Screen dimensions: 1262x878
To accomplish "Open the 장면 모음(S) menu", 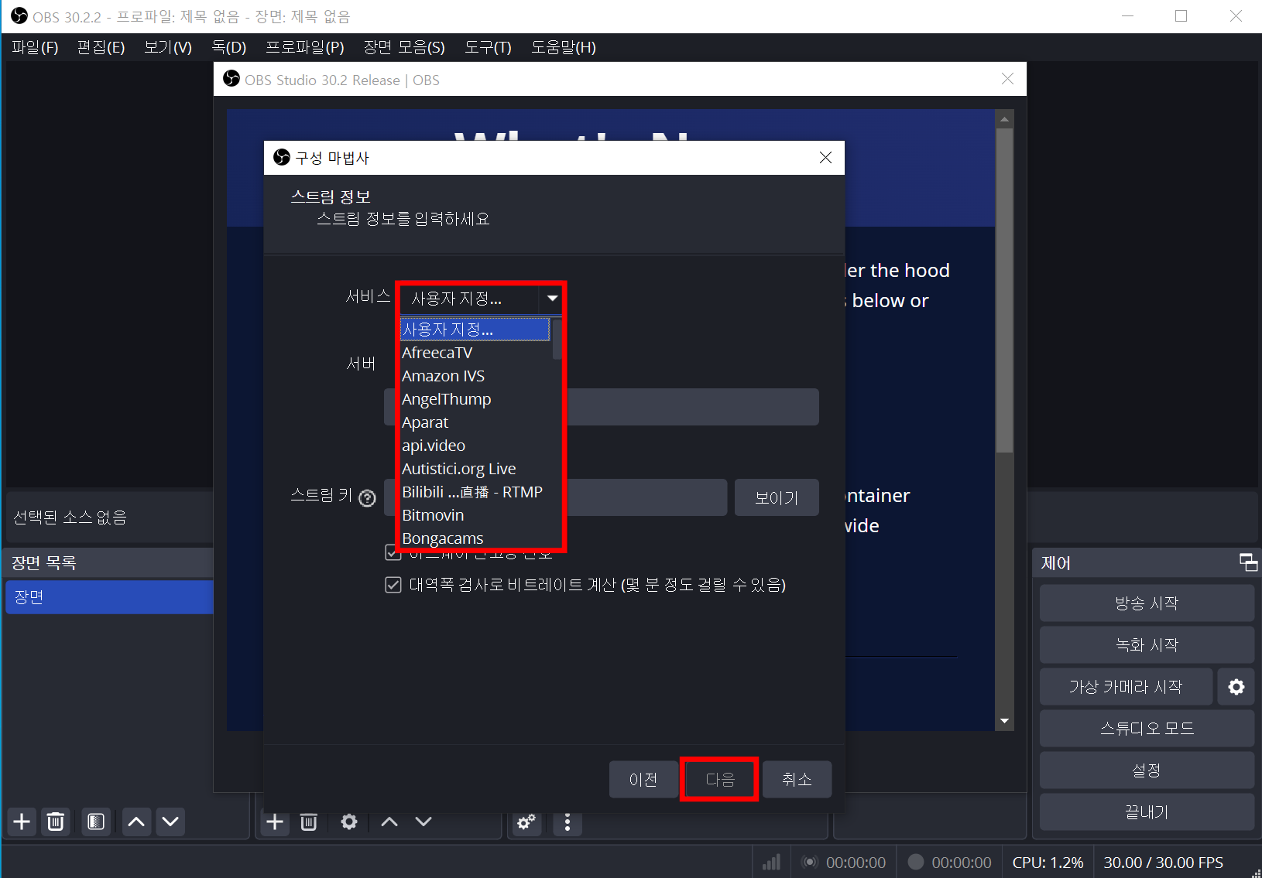I will point(404,47).
